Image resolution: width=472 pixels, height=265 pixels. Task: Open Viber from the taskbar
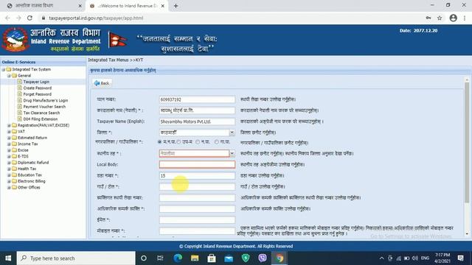pos(263,258)
